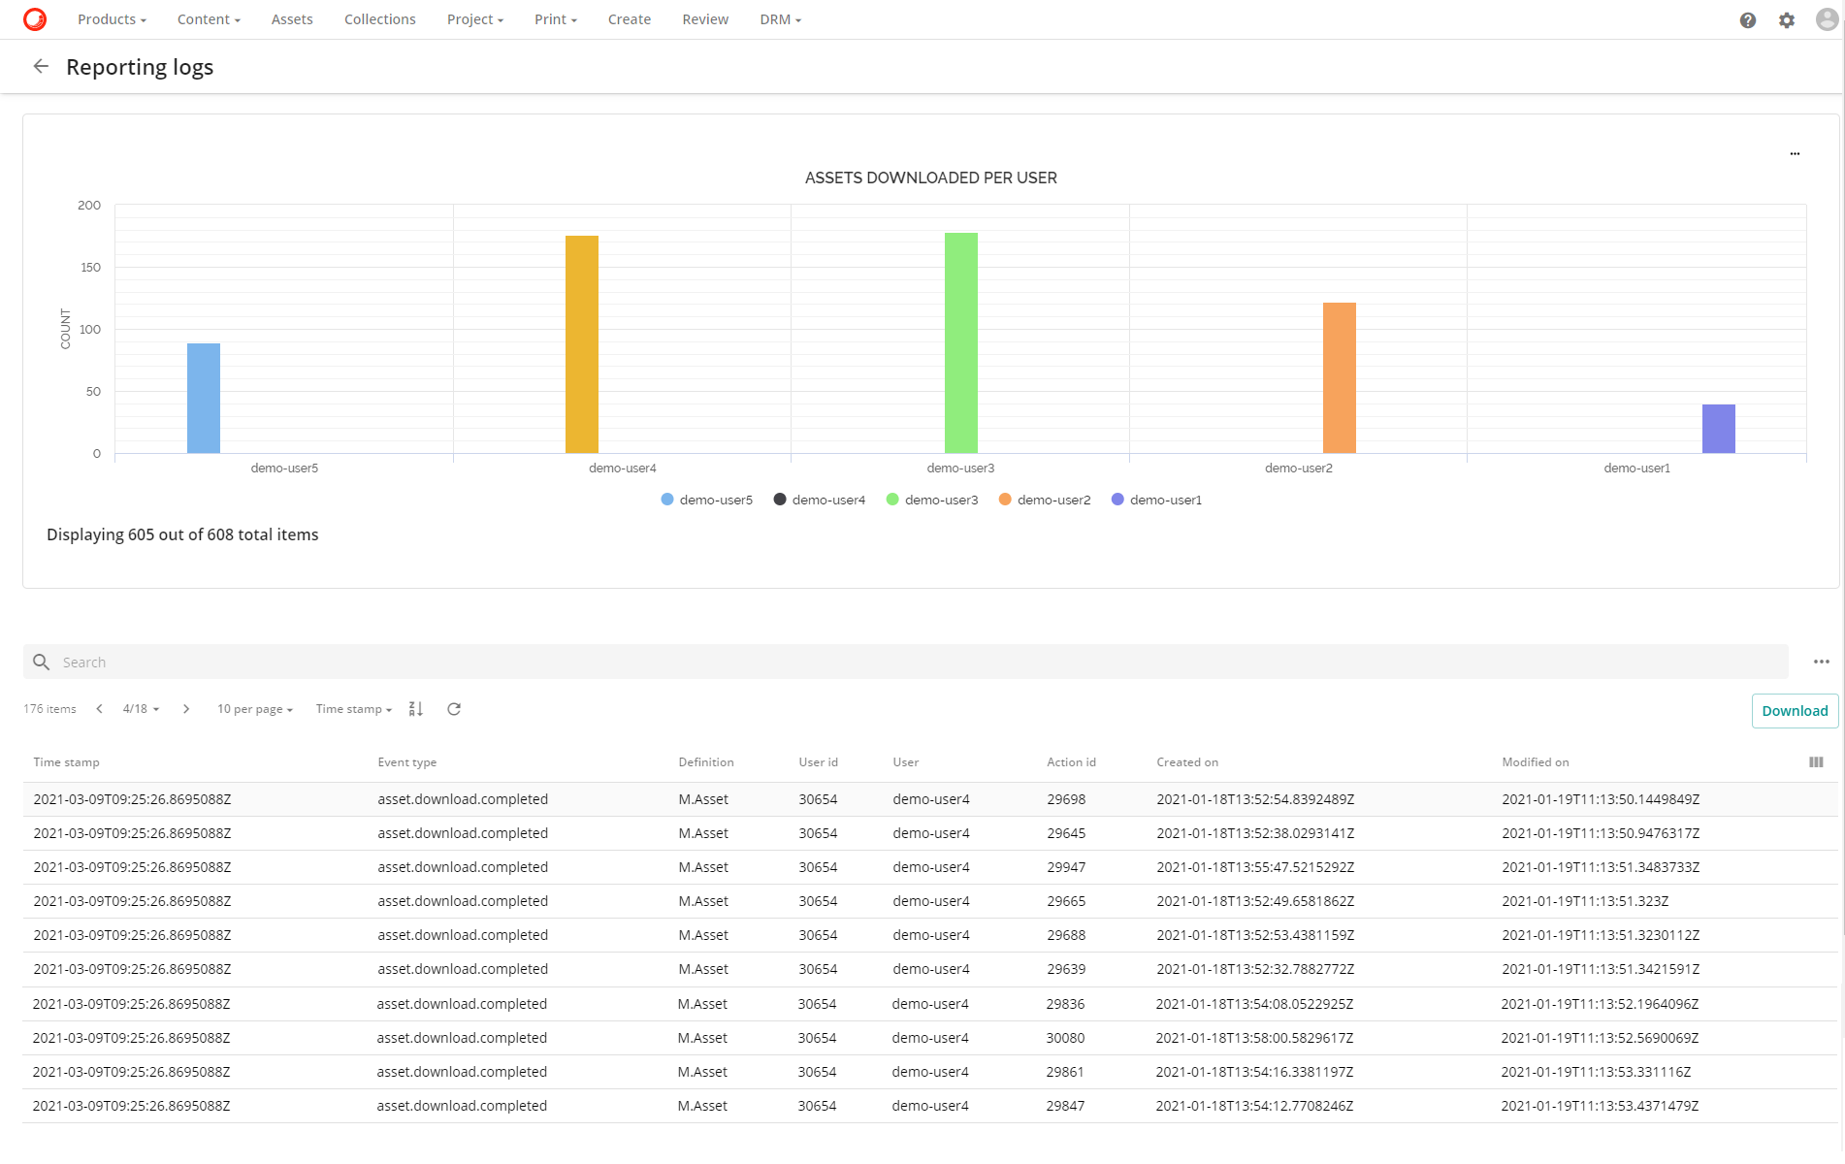Expand the '4/18' page selector dropdown
The width and height of the screenshot is (1845, 1164).
140,708
